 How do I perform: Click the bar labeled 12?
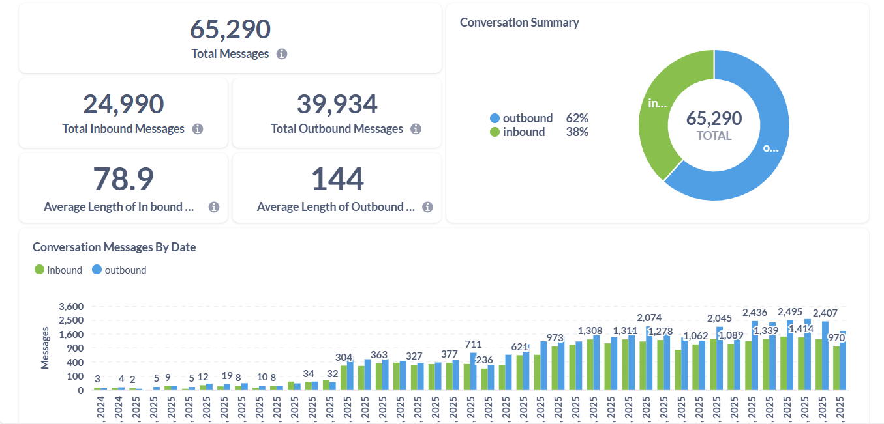(x=203, y=388)
